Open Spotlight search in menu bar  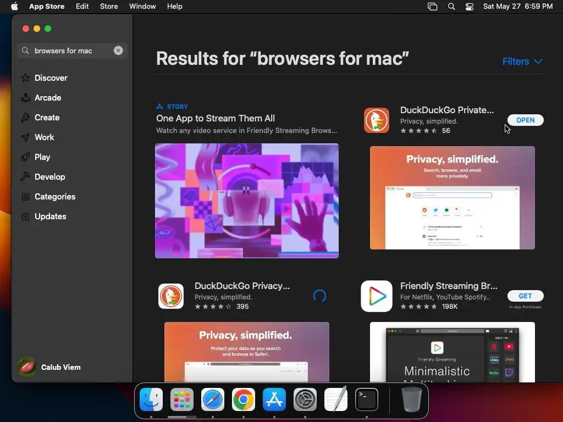click(451, 7)
